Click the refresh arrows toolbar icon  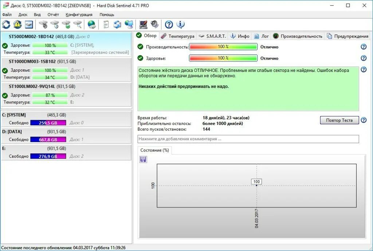[6, 24]
